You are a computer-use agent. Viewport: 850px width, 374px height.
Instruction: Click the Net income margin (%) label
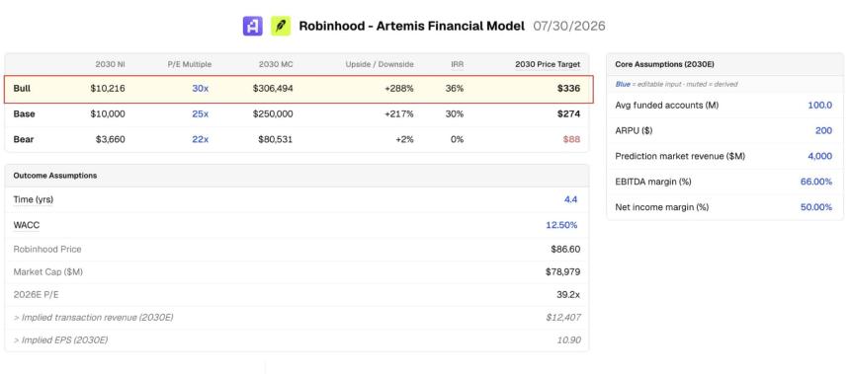662,207
